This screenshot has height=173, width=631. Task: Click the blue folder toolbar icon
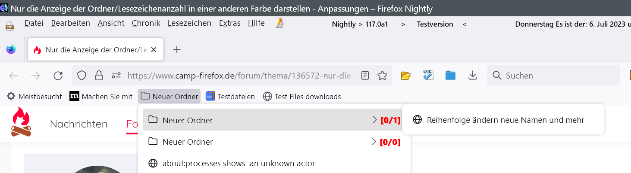coord(450,76)
